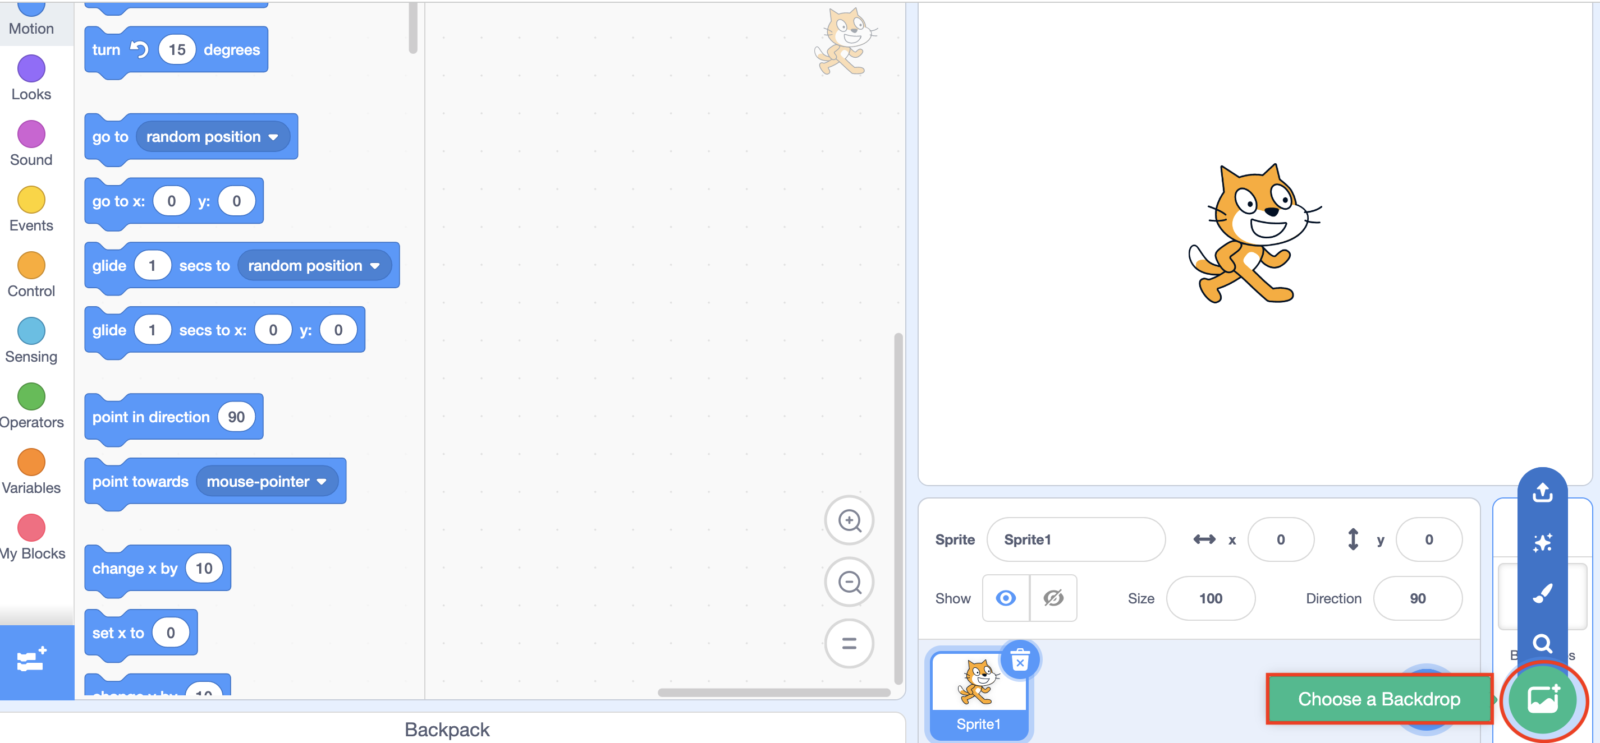This screenshot has width=1600, height=743.
Task: Click the paint backdrop brush icon
Action: tap(1542, 593)
